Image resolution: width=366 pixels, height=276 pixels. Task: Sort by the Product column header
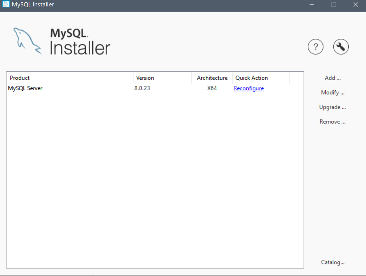tap(70, 78)
